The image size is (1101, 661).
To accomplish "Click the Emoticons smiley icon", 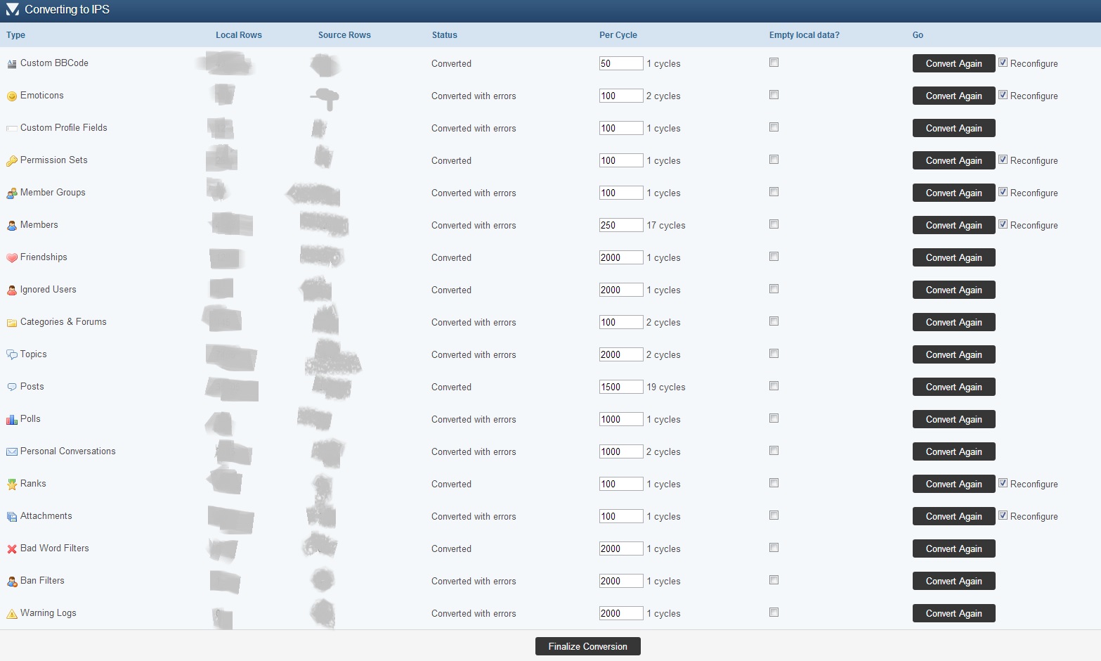I will [x=12, y=96].
